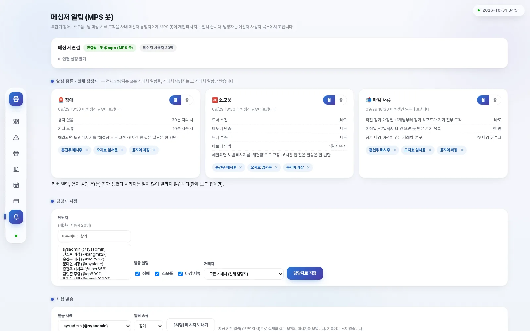Open the 알림 종류 장애 dropdown
530x331 pixels.
point(148,326)
